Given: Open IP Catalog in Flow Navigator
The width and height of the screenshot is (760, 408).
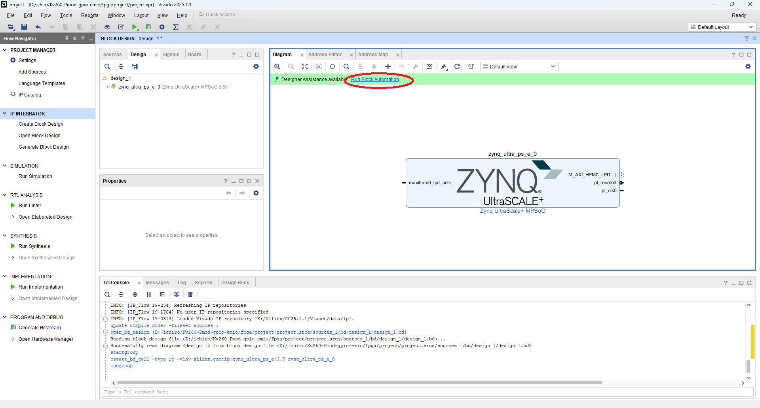Looking at the screenshot, I should [30, 95].
